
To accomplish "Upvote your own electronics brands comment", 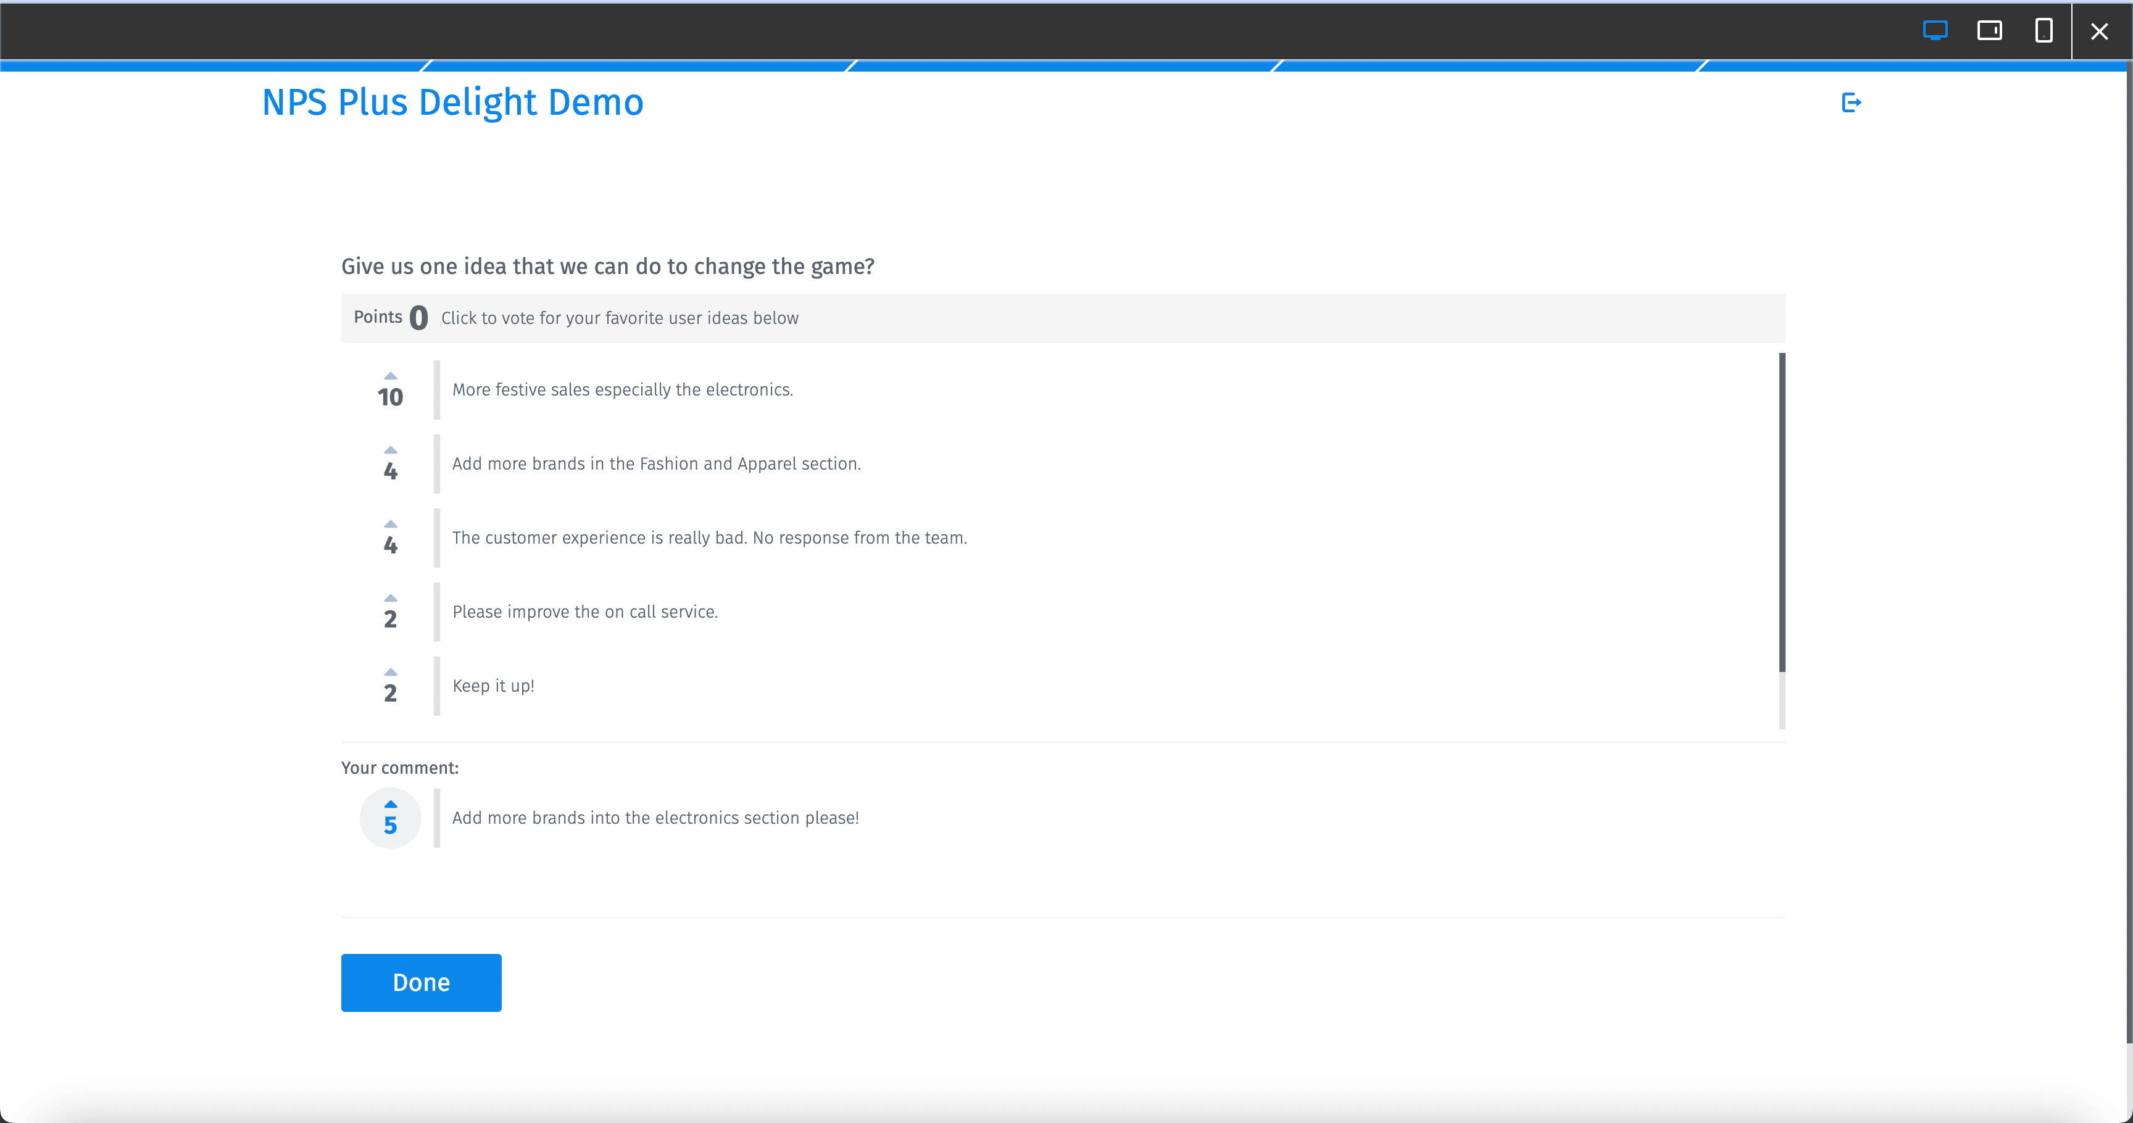I will [x=391, y=805].
